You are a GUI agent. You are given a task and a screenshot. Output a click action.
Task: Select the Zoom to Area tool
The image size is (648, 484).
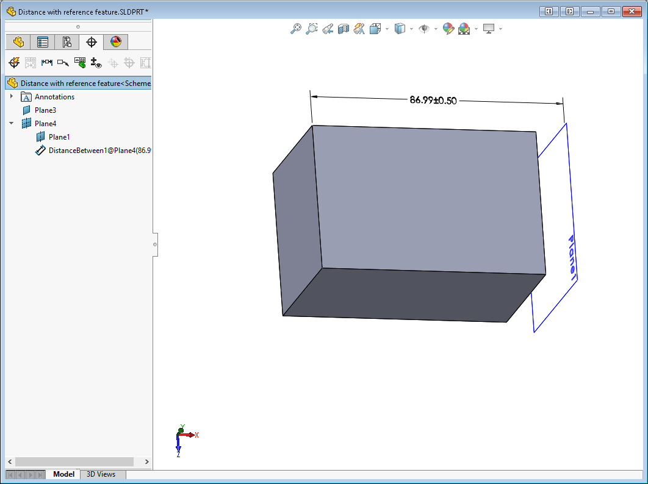[312, 29]
